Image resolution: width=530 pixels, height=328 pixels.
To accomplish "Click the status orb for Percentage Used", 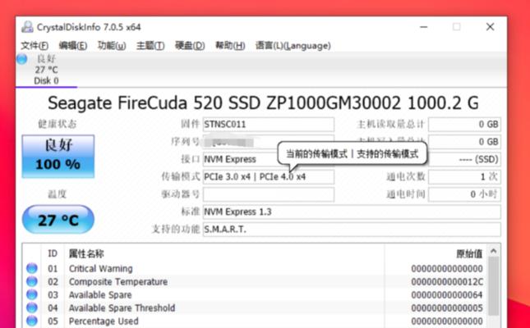I will (x=32, y=321).
